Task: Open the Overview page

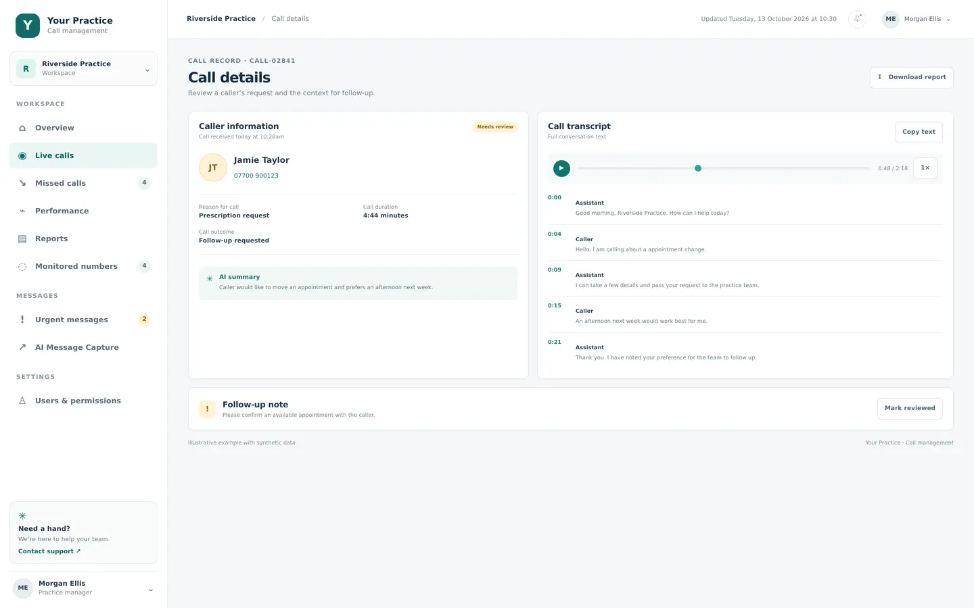Action: point(83,128)
